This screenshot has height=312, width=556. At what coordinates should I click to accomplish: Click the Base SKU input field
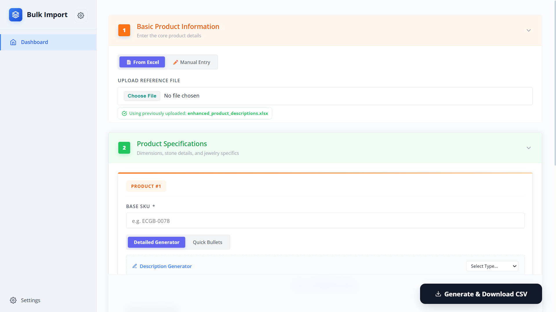tap(325, 221)
